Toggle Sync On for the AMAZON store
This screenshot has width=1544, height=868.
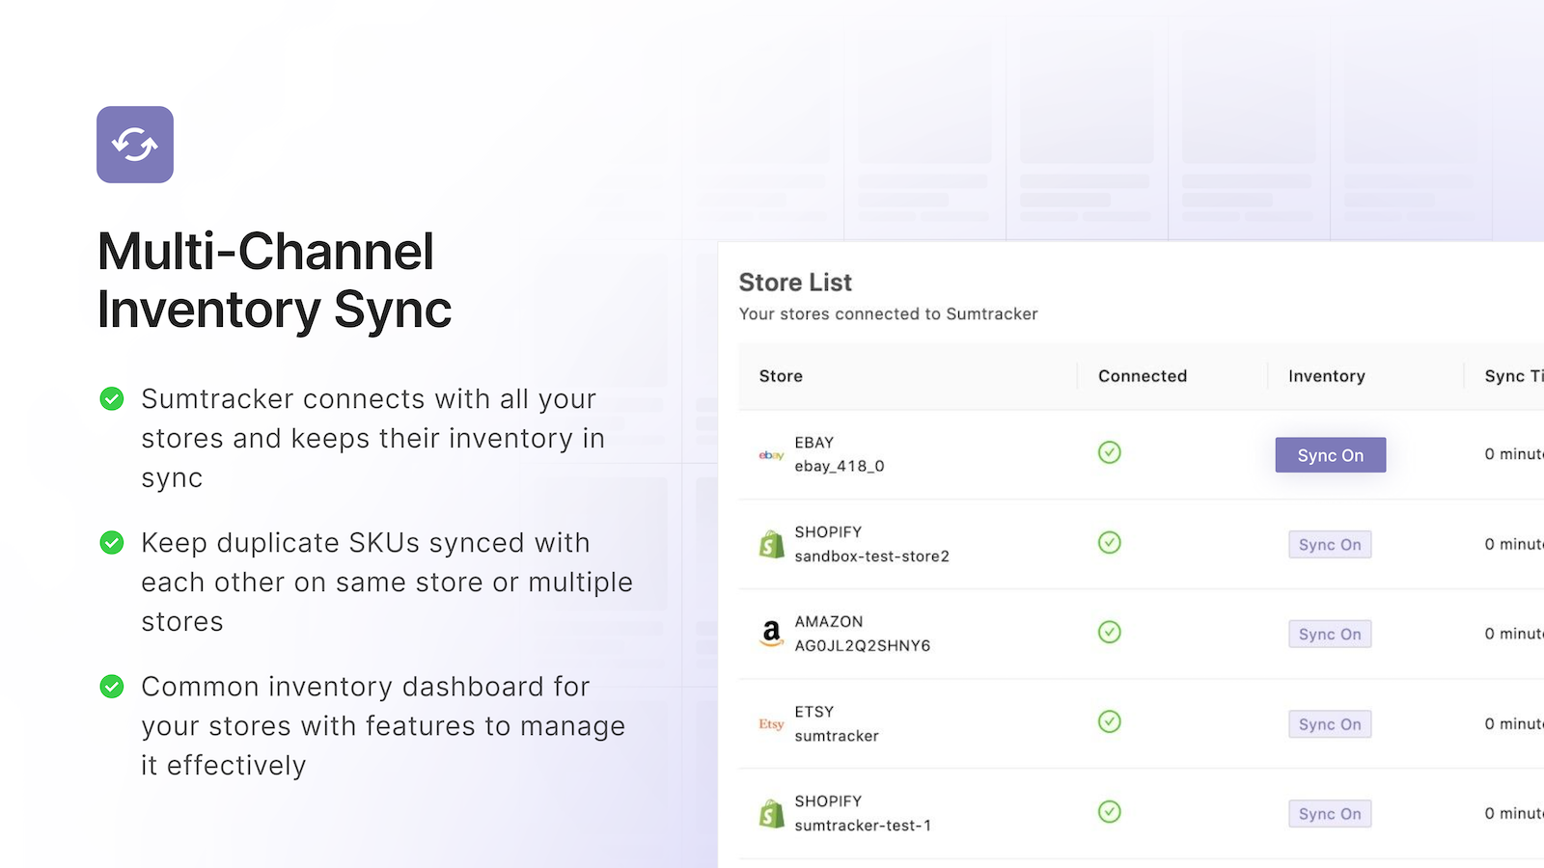tap(1330, 635)
